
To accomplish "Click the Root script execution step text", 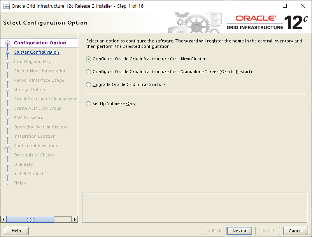I will pyautogui.click(x=36, y=146).
